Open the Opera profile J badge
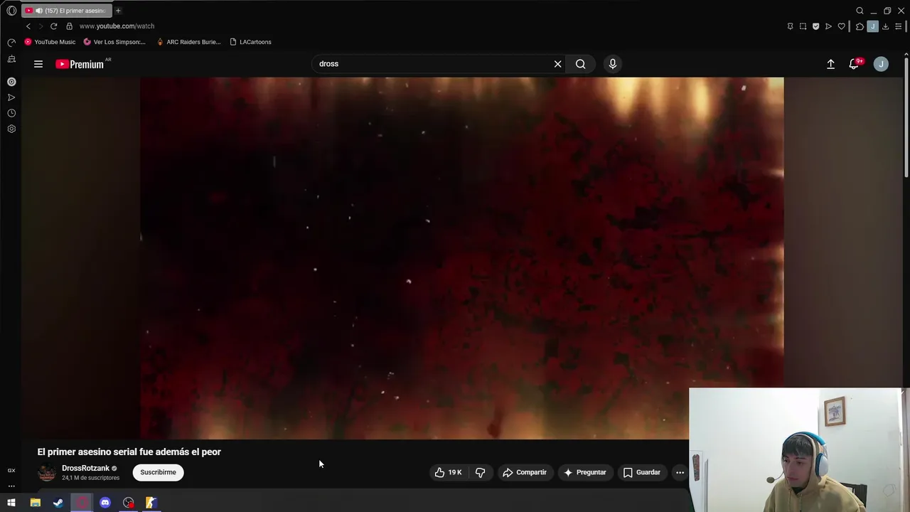 point(872,26)
